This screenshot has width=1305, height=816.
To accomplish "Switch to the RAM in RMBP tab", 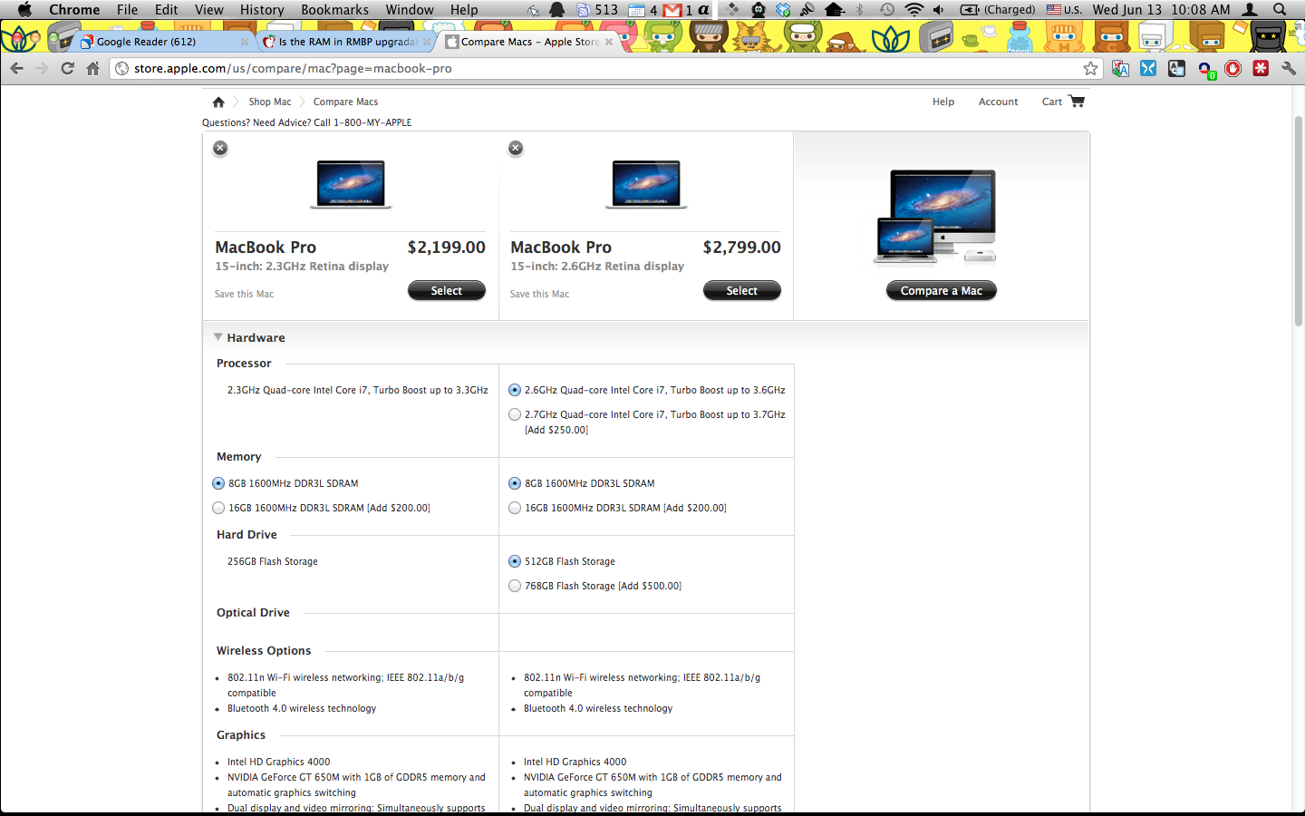I will pyautogui.click(x=348, y=42).
